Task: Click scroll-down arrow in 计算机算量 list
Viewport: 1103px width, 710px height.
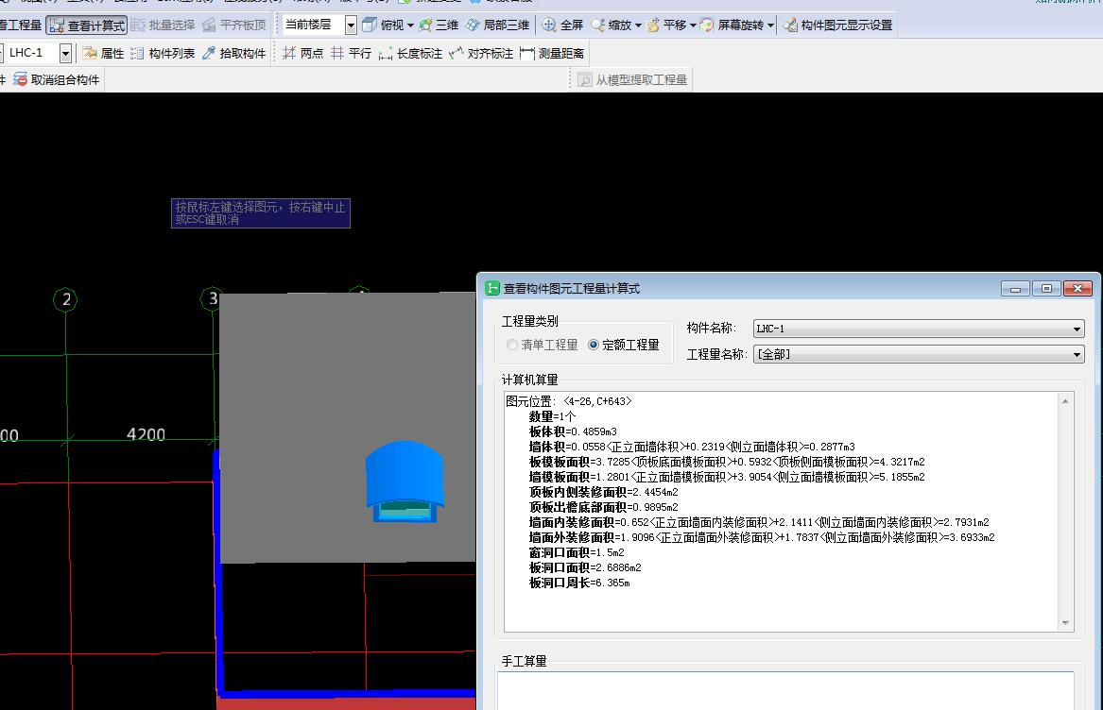Action: (1065, 623)
